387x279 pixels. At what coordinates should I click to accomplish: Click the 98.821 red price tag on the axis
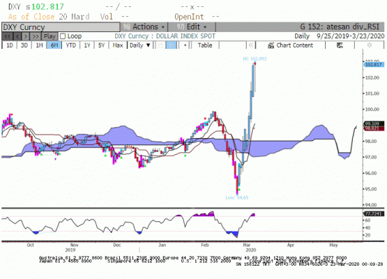click(x=374, y=128)
